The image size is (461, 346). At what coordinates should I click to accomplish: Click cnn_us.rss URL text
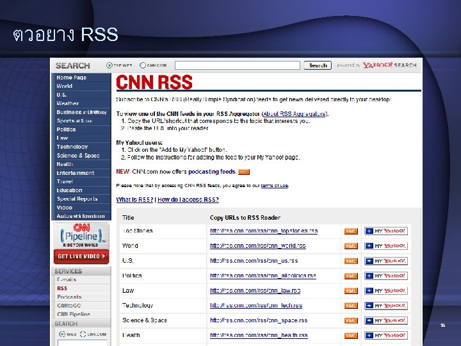(x=254, y=261)
